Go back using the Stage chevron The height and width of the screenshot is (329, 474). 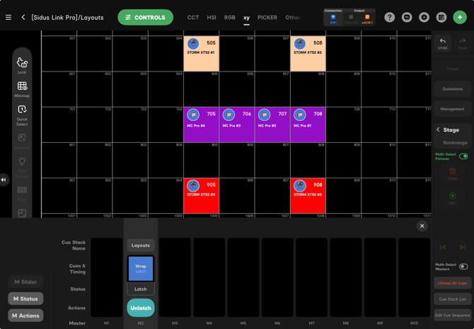pos(438,130)
